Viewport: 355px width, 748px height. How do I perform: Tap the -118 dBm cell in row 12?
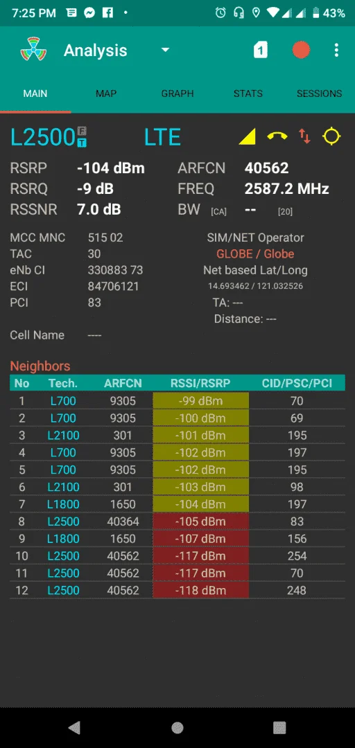pyautogui.click(x=200, y=590)
